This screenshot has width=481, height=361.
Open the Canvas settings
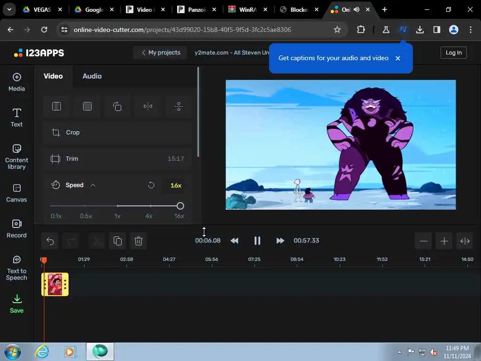tap(16, 193)
